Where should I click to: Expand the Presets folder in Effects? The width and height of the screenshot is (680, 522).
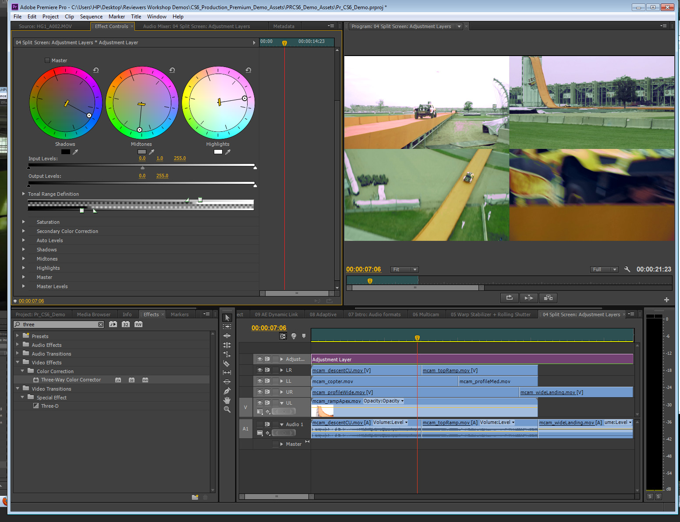coord(18,336)
